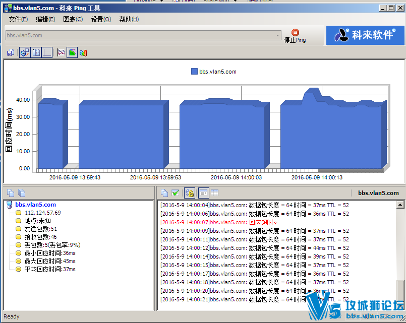Select the 最大回应时间:45ms tree entry
Image resolution: width=406 pixels, height=323 pixels.
tap(50, 261)
